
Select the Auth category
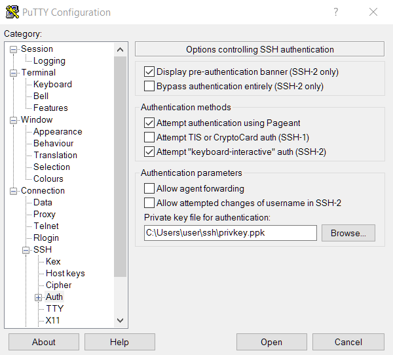pos(54,297)
